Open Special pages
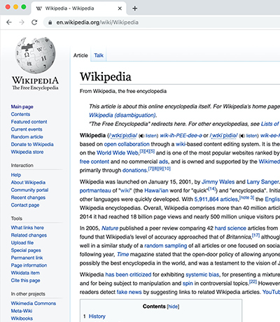The image size is (280, 322). (26, 251)
